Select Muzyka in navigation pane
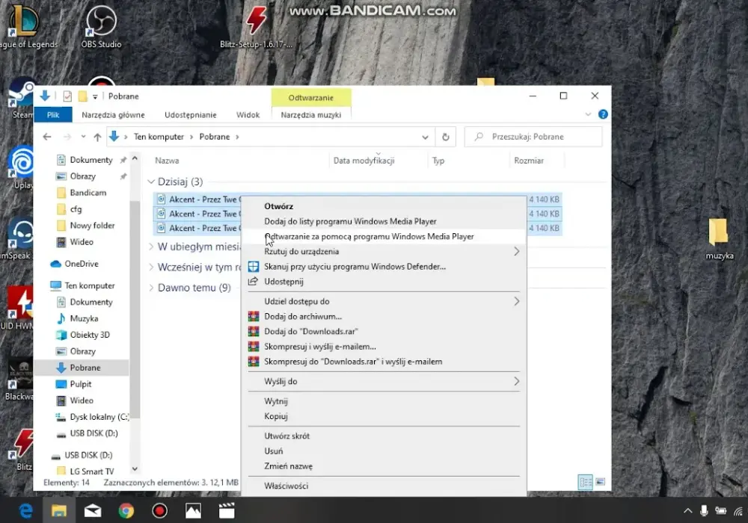 point(84,319)
